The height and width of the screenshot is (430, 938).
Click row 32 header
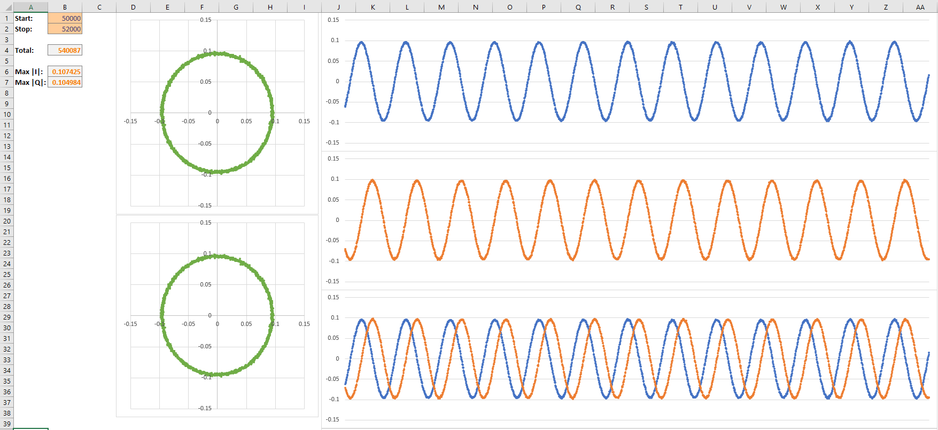pos(6,349)
